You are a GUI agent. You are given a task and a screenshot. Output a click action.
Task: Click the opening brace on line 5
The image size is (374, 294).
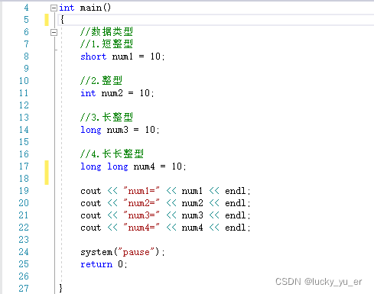click(x=62, y=20)
